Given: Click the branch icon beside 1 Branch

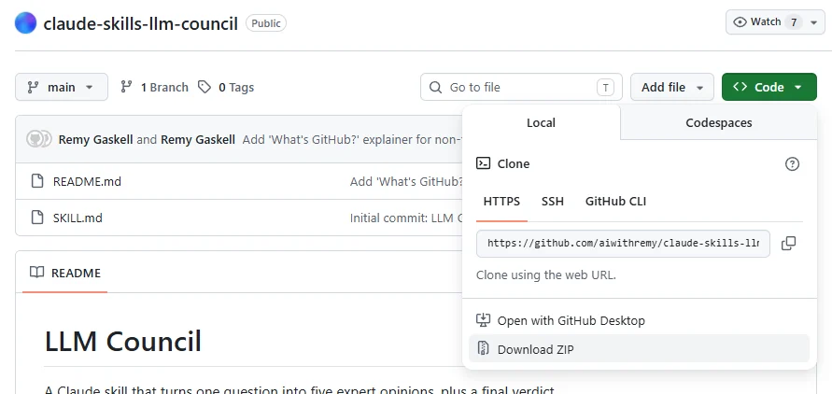Looking at the screenshot, I should coord(126,87).
